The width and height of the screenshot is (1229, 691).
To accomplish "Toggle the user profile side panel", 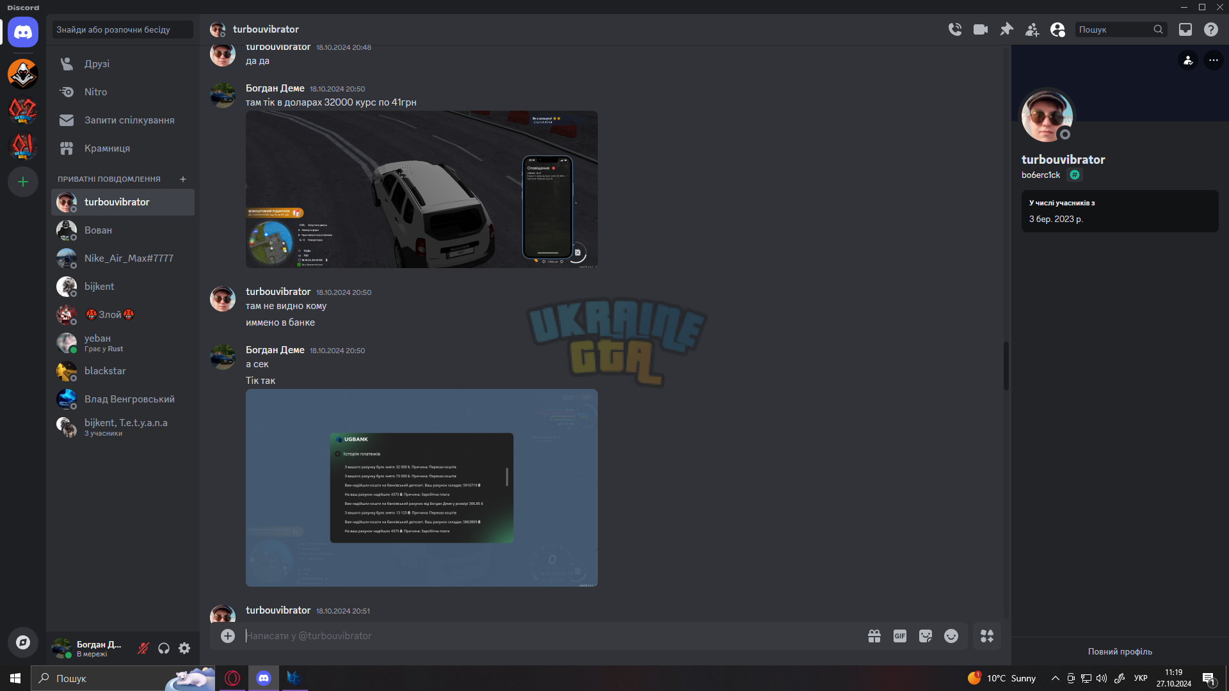I will 1057,29.
